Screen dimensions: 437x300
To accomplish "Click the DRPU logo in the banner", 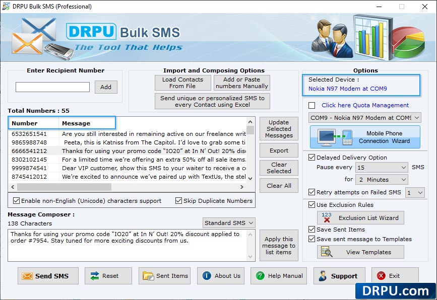I will [x=91, y=31].
